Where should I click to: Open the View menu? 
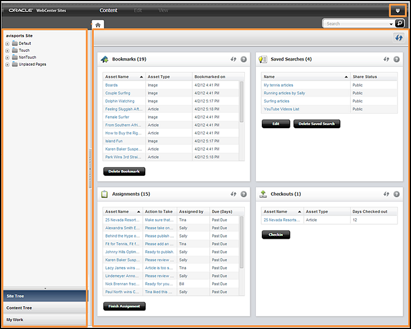(163, 10)
